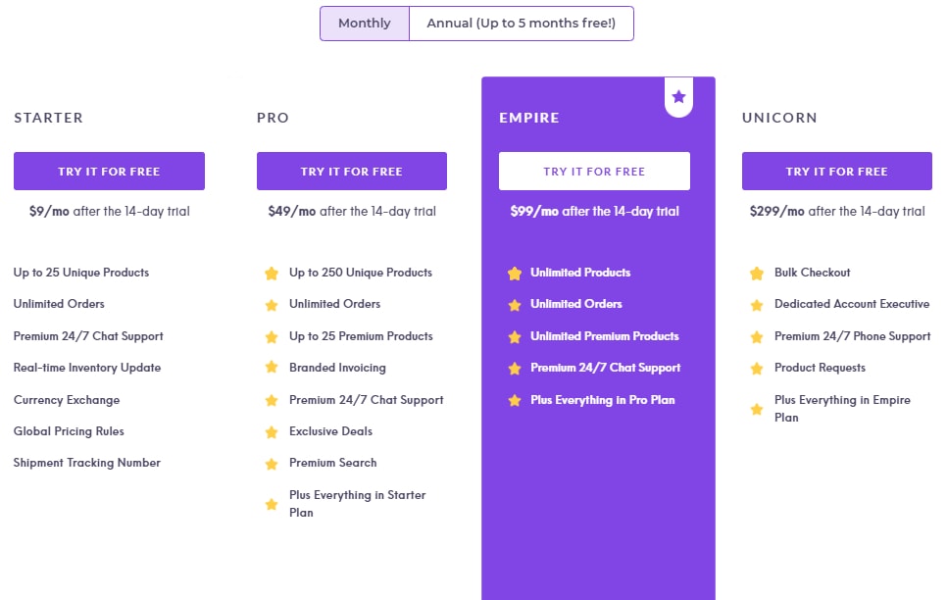This screenshot has height=600, width=947.
Task: Click the Unicorn plan heading
Action: tap(779, 118)
